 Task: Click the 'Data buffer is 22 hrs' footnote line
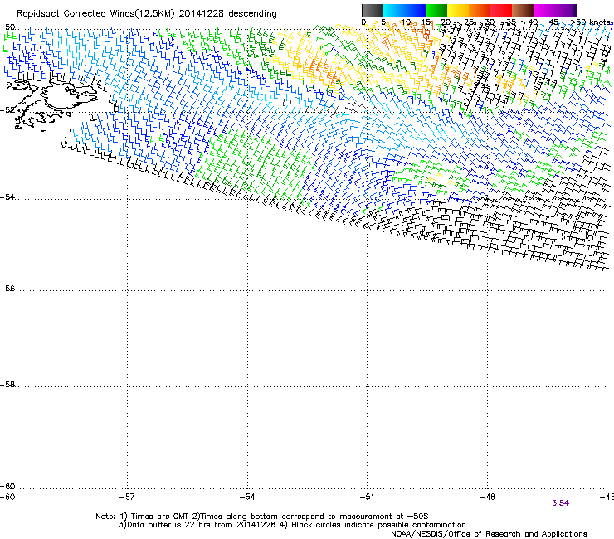(292, 525)
